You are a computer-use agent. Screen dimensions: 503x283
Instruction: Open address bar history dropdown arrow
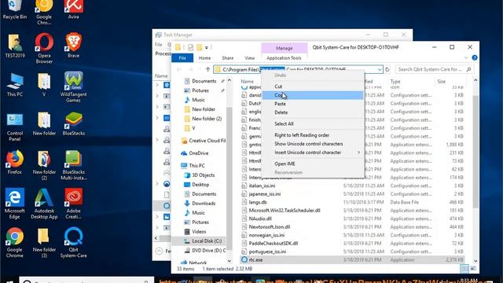coord(380,69)
